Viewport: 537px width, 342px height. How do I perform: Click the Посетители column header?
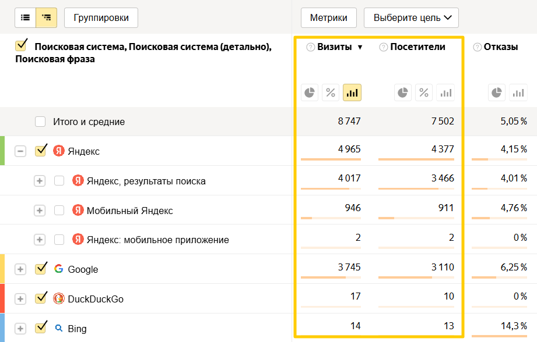coord(417,47)
